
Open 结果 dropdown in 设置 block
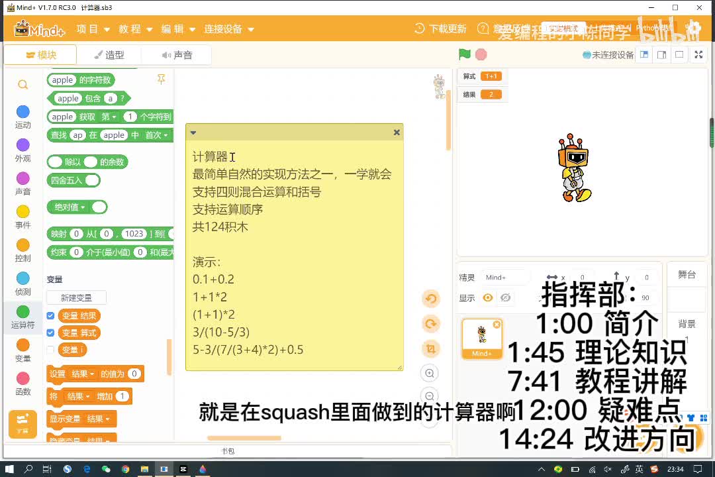pyautogui.click(x=83, y=374)
